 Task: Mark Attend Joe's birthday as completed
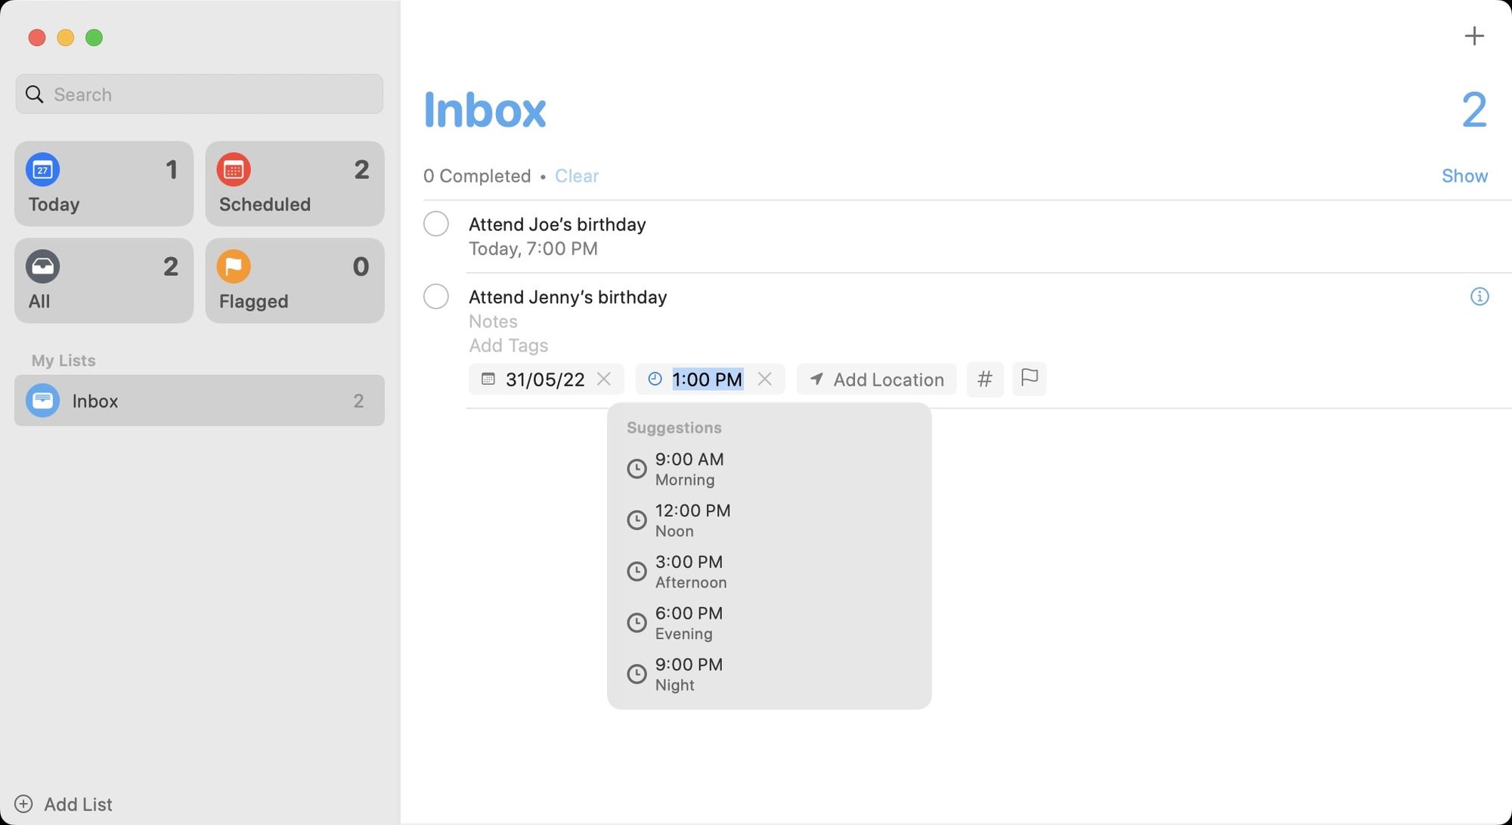tap(436, 224)
